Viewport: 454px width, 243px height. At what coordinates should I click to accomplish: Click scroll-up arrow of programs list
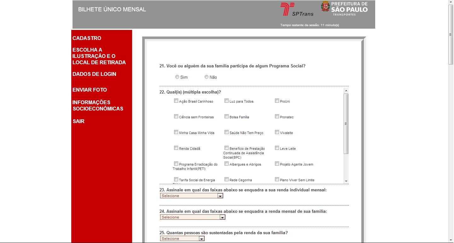[x=346, y=90]
